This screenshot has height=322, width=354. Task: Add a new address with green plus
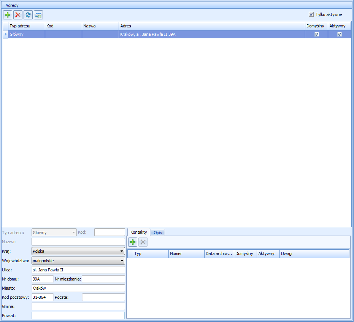[8, 15]
